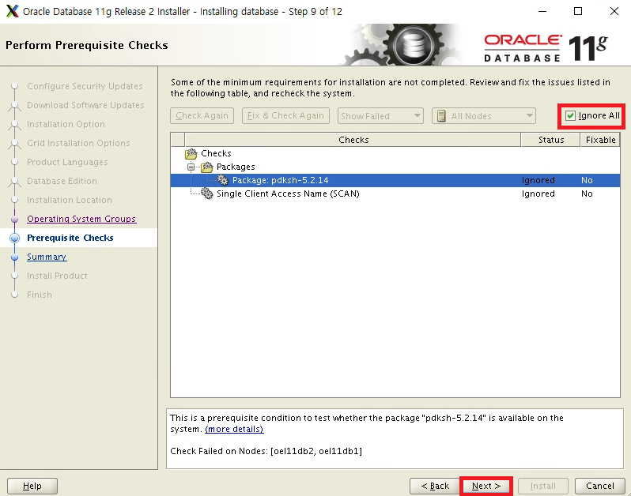Click the SCAN check gear icon
This screenshot has width=631, height=496.
pos(207,194)
